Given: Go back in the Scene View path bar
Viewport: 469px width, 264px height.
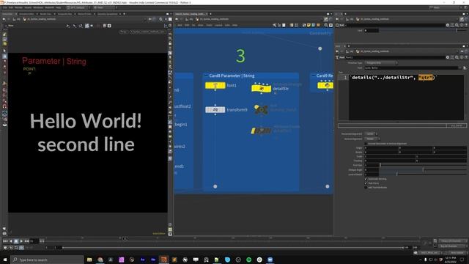Looking at the screenshot, I should coord(4,19).
